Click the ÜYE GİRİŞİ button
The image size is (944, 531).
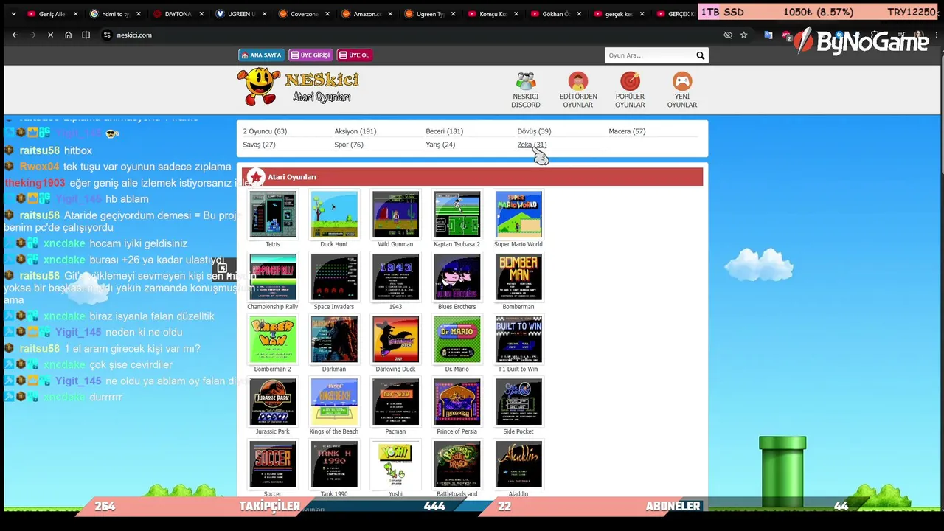tap(310, 55)
